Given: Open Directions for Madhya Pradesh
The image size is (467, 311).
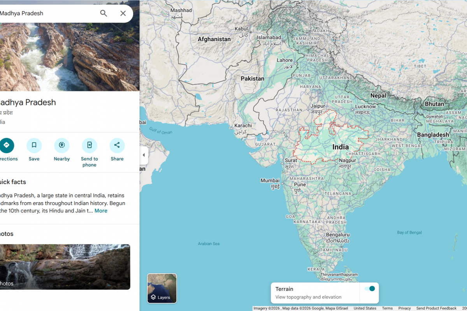Looking at the screenshot, I should [7, 145].
